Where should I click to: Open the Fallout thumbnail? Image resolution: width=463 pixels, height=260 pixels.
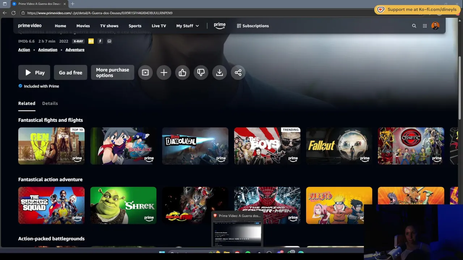pyautogui.click(x=339, y=146)
